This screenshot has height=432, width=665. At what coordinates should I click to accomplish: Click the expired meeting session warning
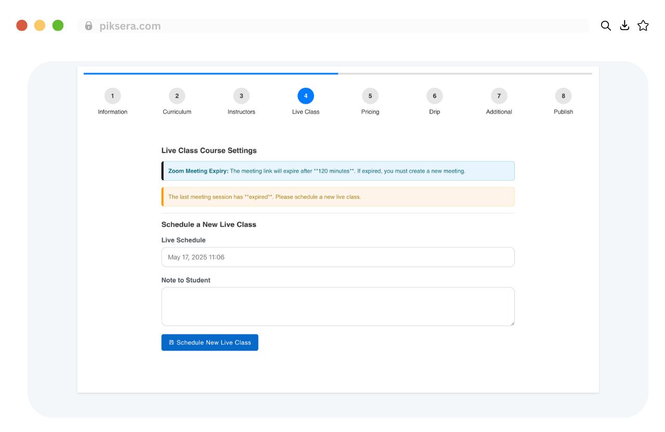tap(338, 197)
